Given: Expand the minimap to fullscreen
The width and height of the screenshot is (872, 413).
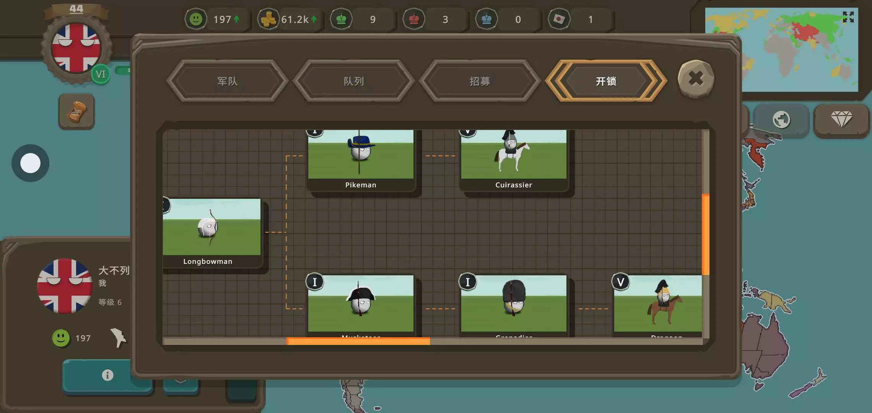Looking at the screenshot, I should tap(848, 17).
